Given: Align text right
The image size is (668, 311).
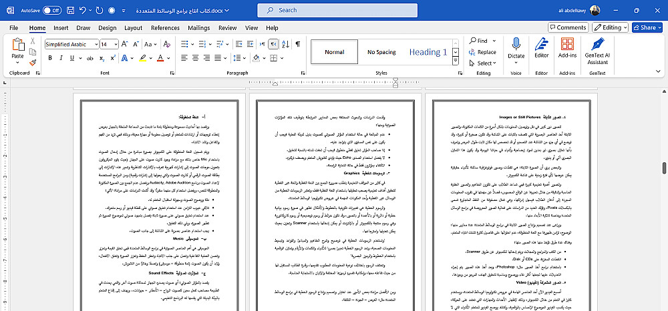Looking at the screenshot, I should (206, 58).
